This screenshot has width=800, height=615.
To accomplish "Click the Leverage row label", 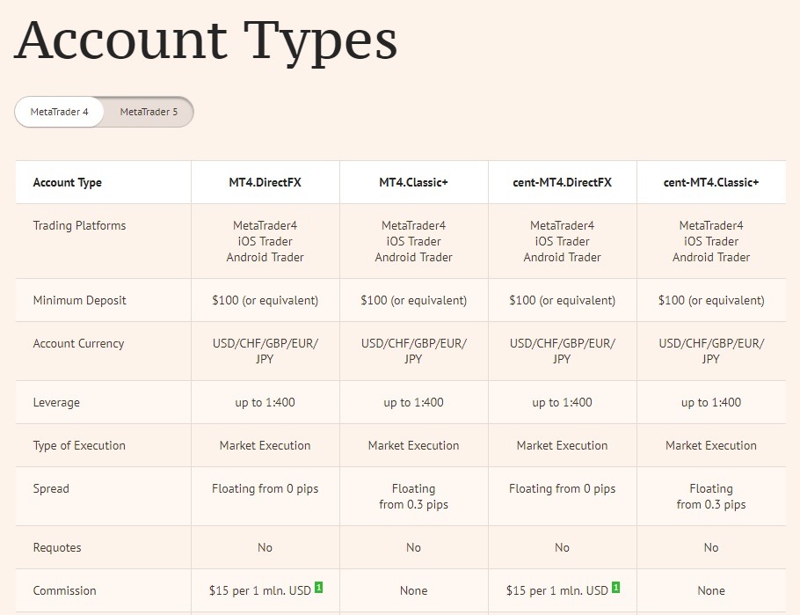I will 56,402.
